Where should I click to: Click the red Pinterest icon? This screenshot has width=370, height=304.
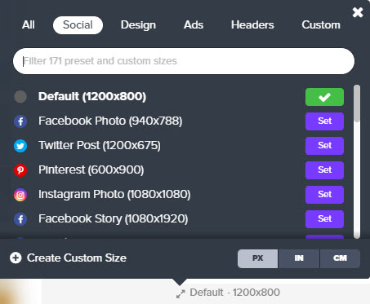pyautogui.click(x=20, y=170)
